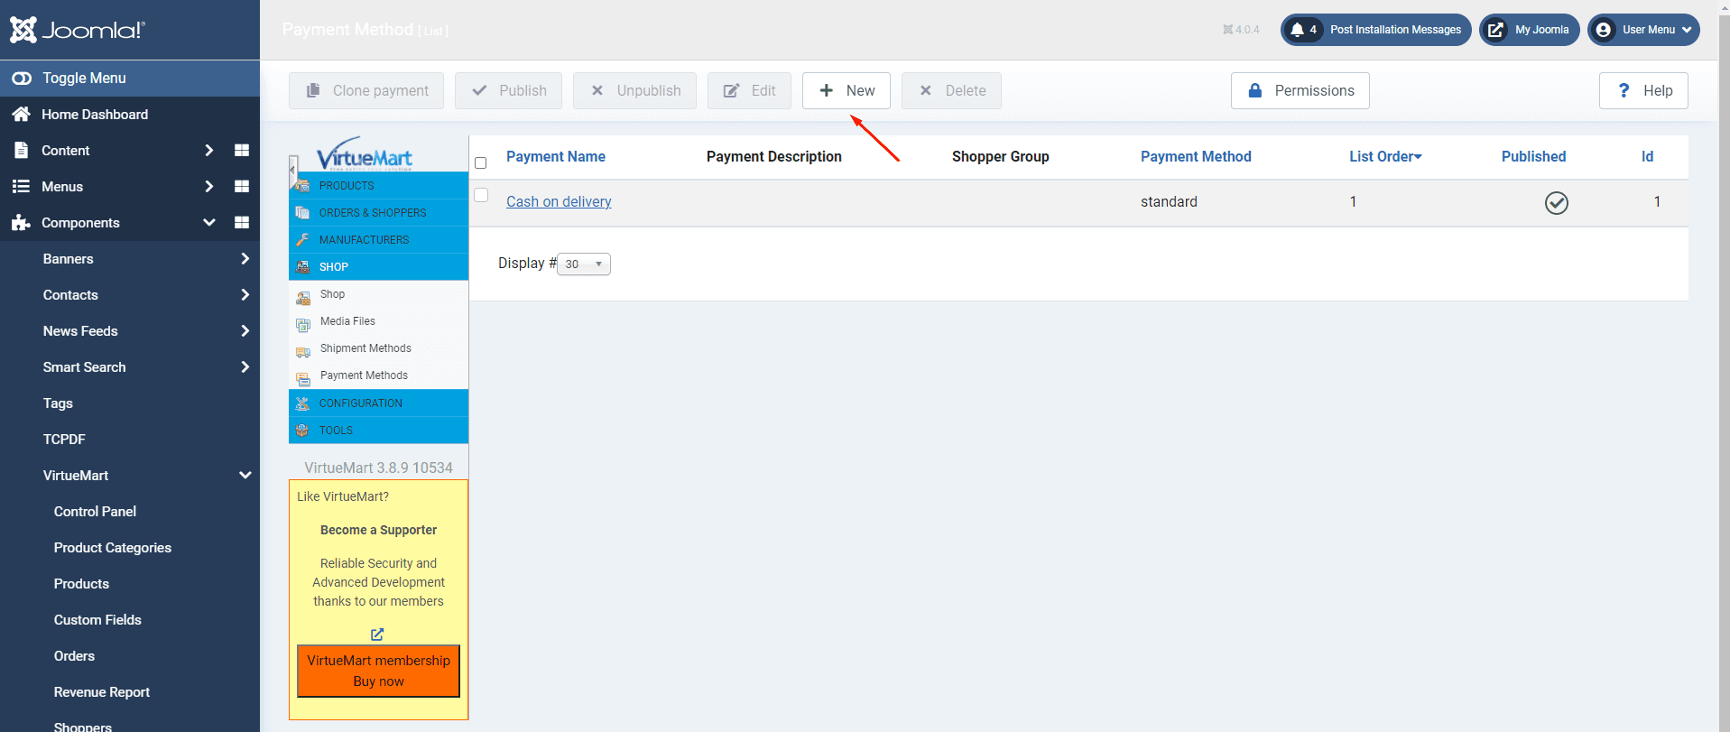This screenshot has width=1730, height=732.
Task: Open the My Joomla link
Action: tap(1529, 30)
